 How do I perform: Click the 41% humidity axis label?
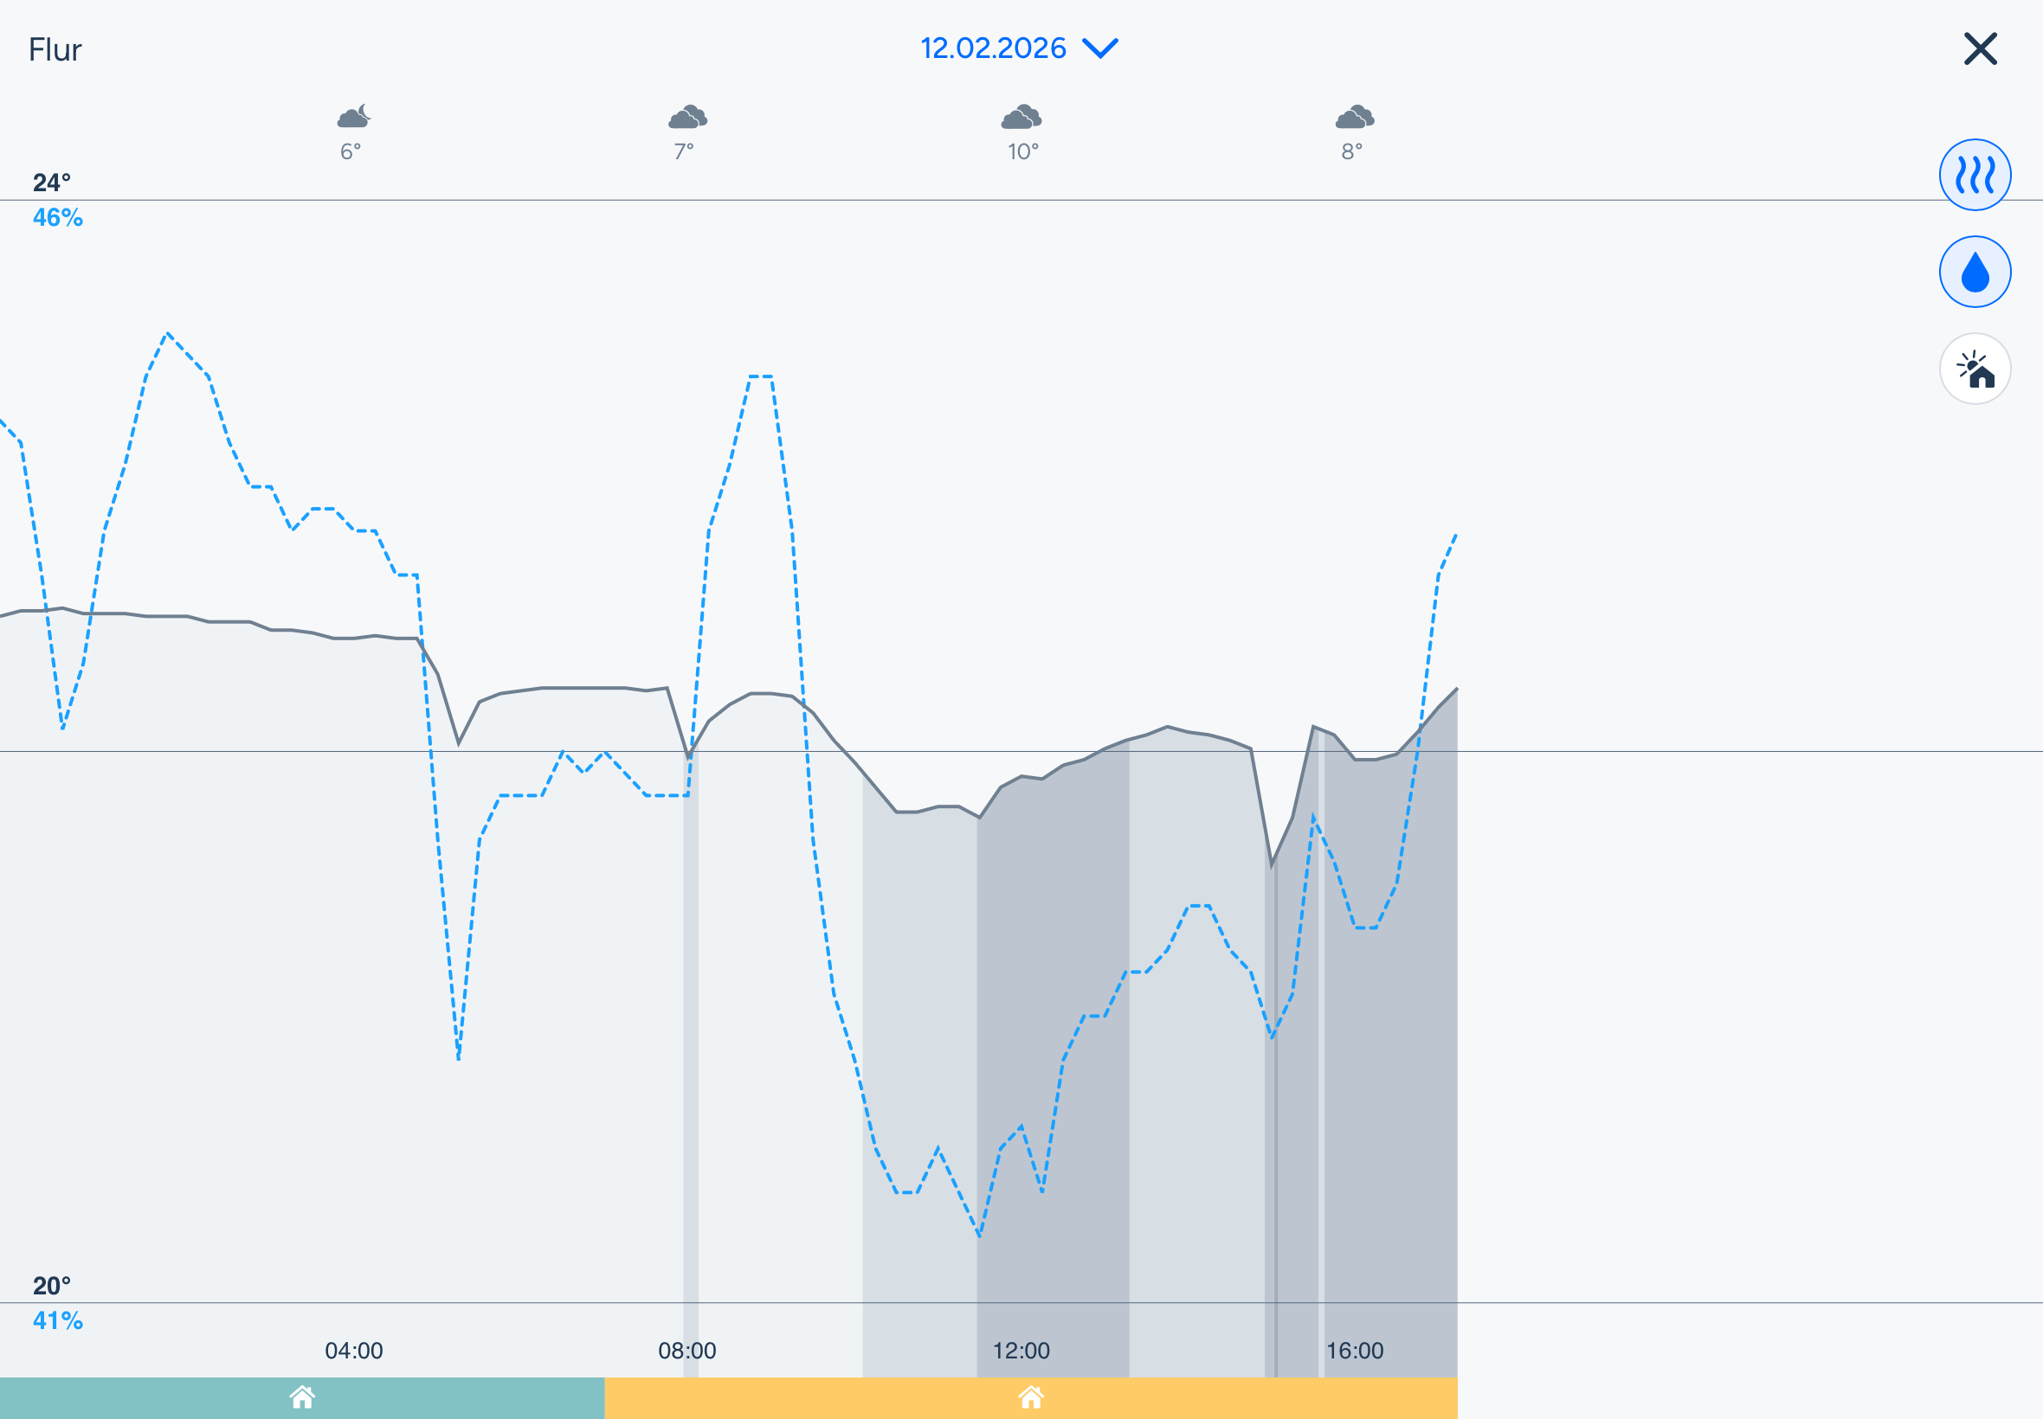58,1320
